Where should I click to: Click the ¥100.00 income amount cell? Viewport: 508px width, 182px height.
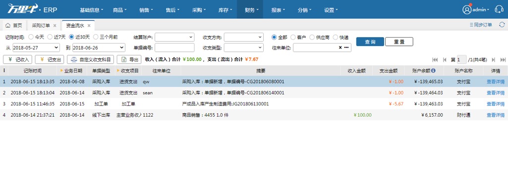click(362, 115)
